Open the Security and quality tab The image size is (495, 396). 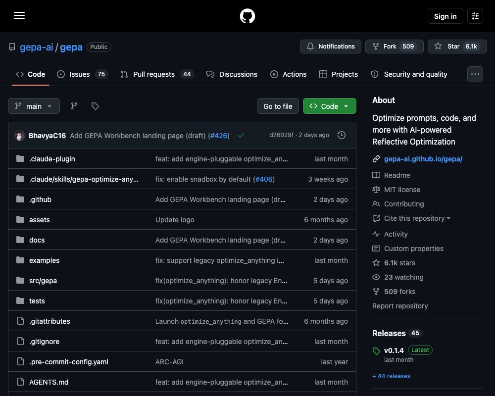[x=409, y=74]
